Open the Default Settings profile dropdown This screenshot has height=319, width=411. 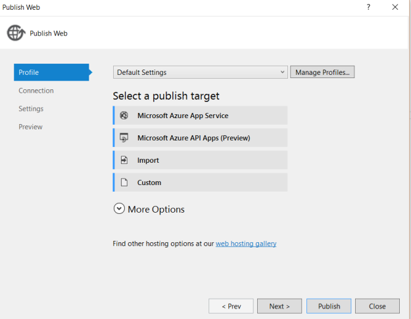point(201,72)
